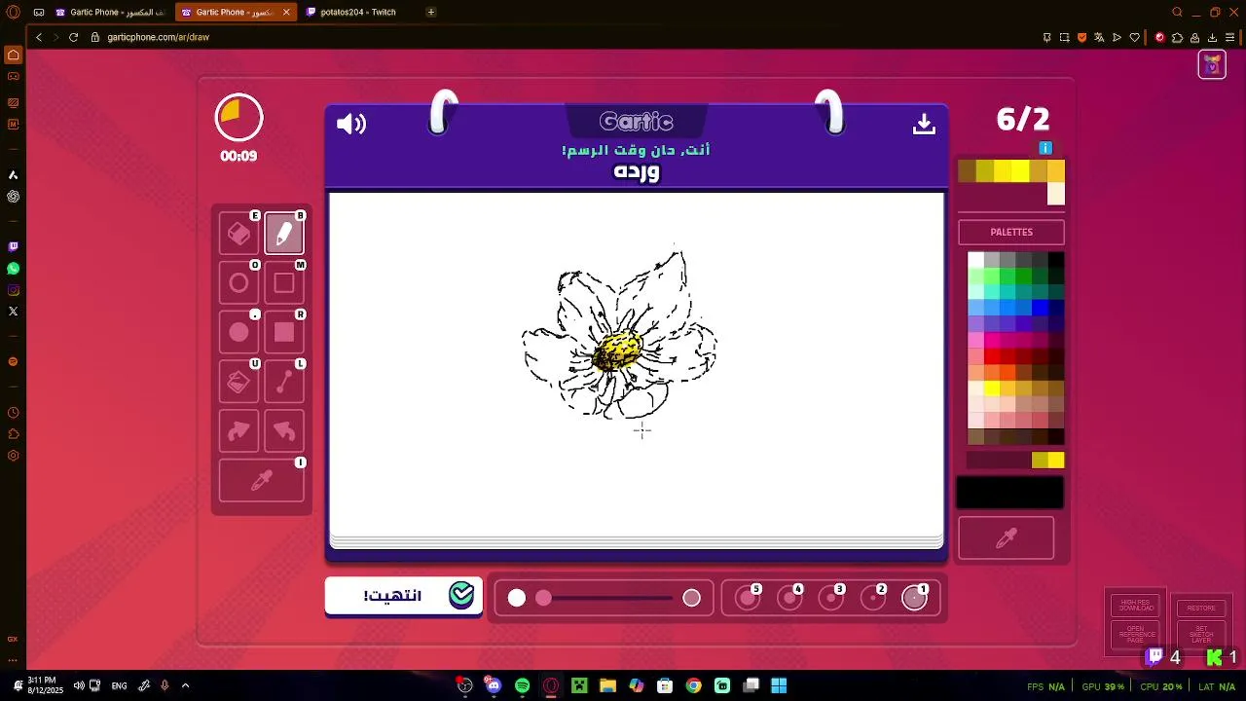Open a new browser tab
1246x701 pixels.
430,12
